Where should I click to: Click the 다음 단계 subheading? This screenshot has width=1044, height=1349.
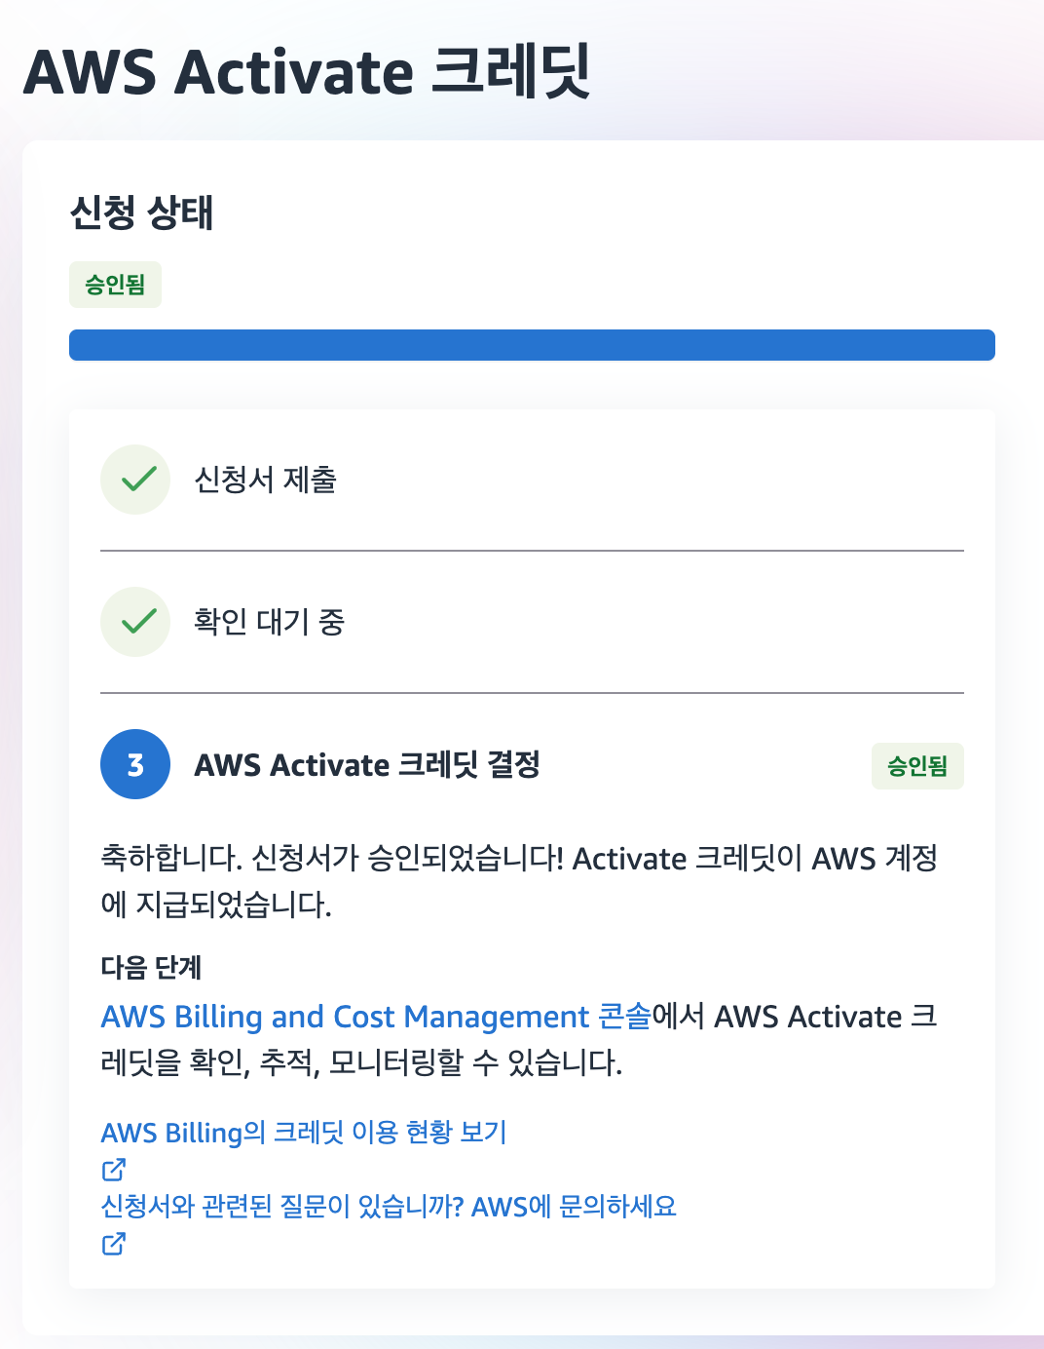coord(151,968)
